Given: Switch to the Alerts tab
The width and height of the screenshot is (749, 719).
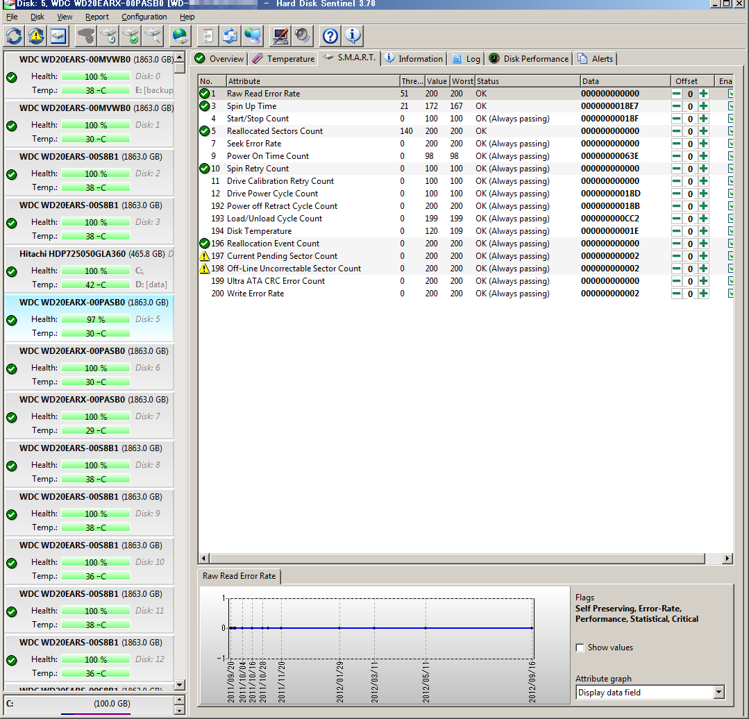Looking at the screenshot, I should (x=596, y=59).
